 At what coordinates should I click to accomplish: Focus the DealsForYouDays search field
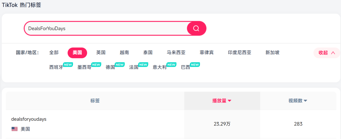point(106,28)
